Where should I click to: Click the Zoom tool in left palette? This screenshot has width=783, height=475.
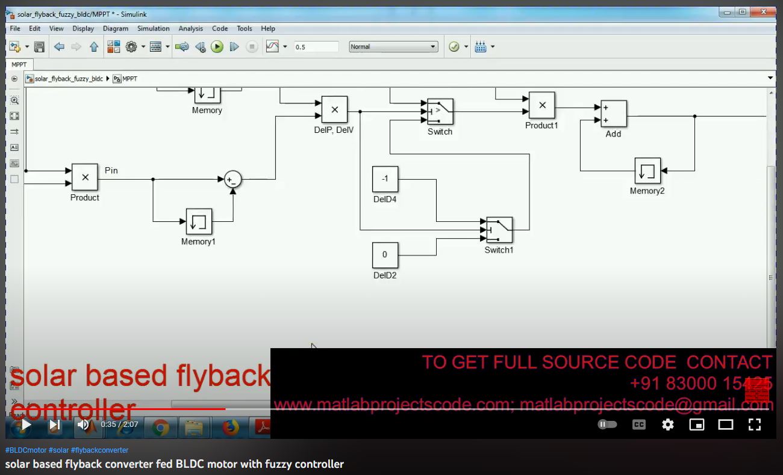(14, 100)
